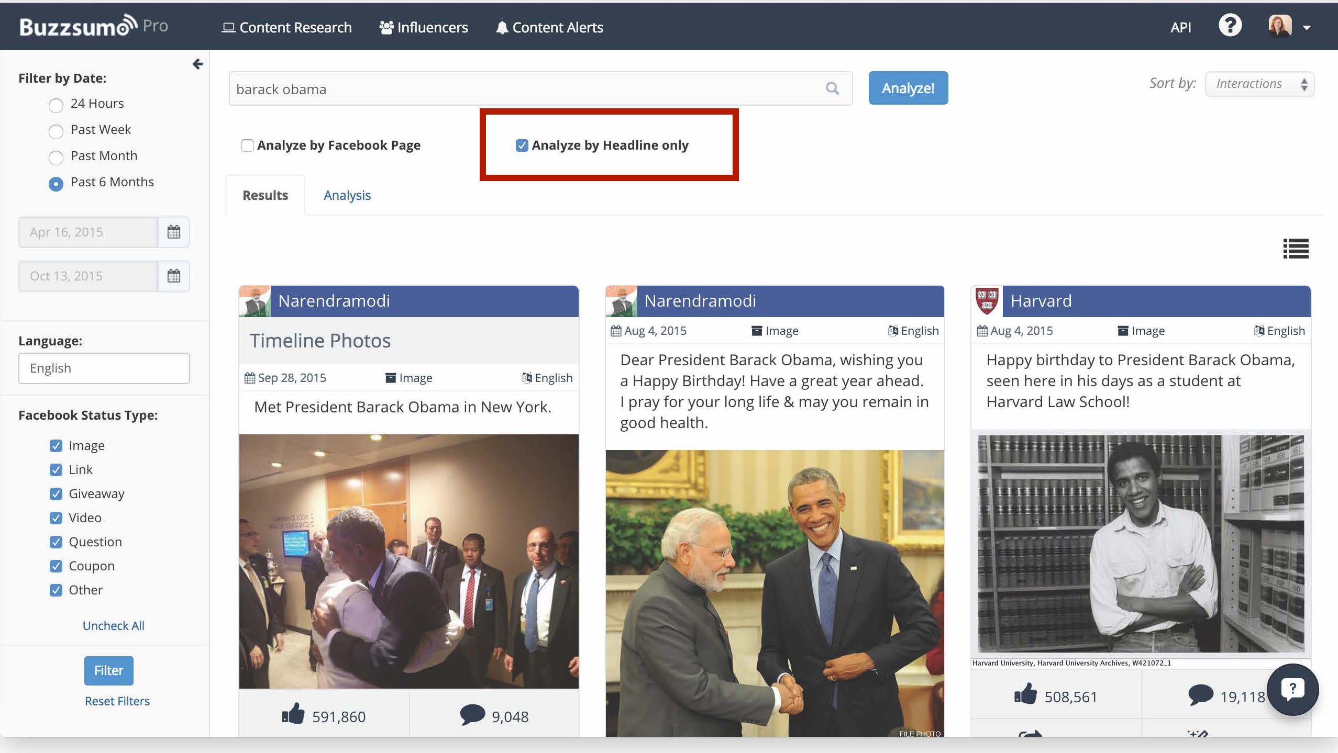Open the end date calendar picker
The width and height of the screenshot is (1338, 753).
tap(174, 276)
